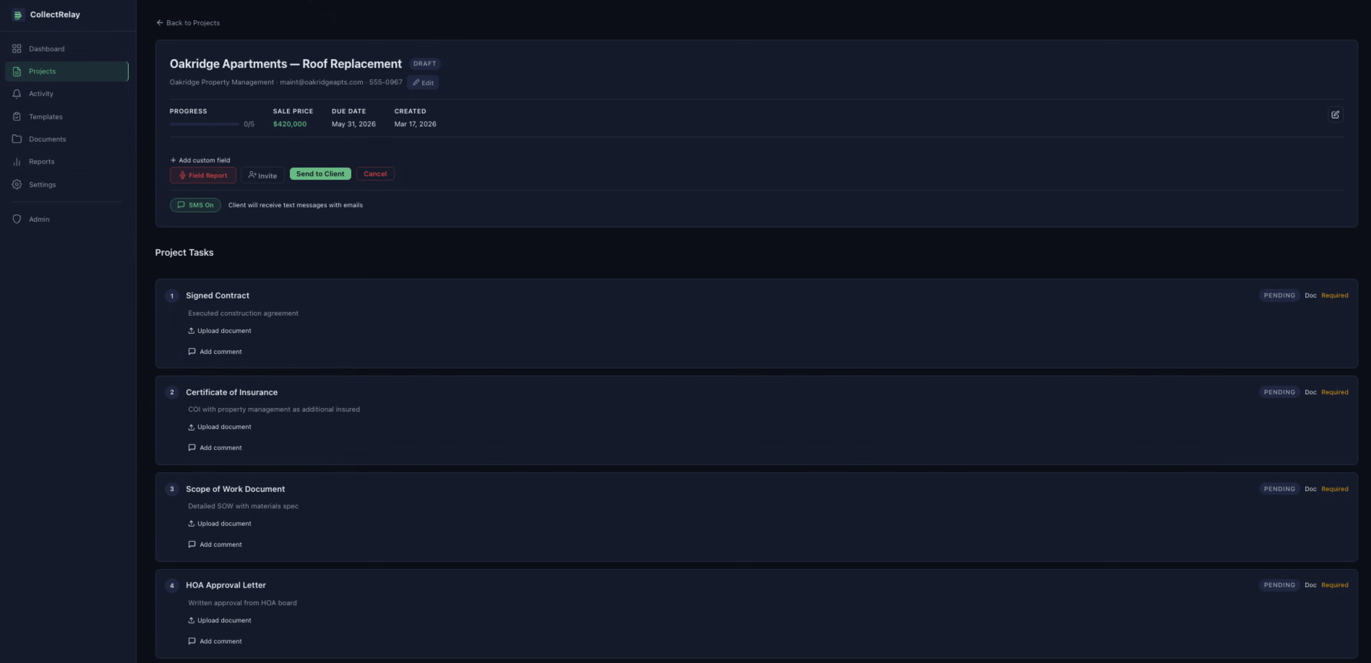The width and height of the screenshot is (1371, 663).
Task: Open the Activity bell icon
Action: pos(17,94)
